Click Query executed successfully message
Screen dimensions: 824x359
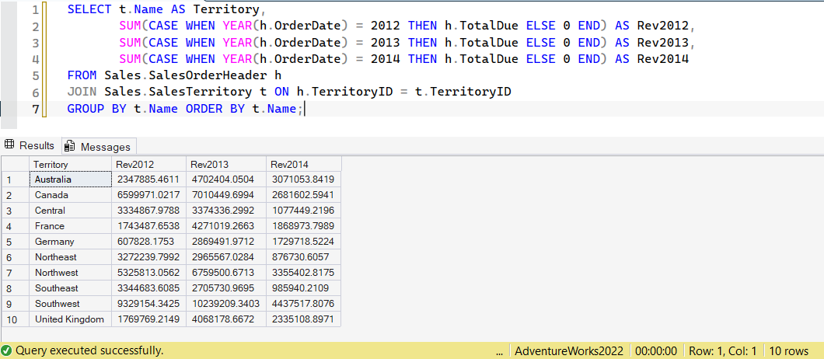pos(89,350)
